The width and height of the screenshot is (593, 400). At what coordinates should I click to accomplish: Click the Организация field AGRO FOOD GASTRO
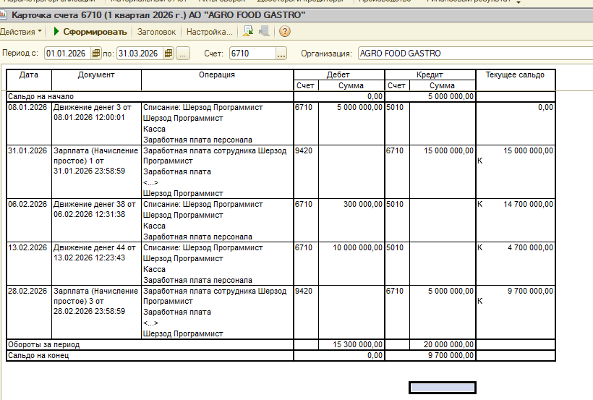coord(475,54)
